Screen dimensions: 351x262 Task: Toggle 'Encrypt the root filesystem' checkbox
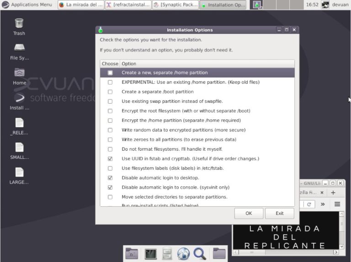[x=110, y=111]
